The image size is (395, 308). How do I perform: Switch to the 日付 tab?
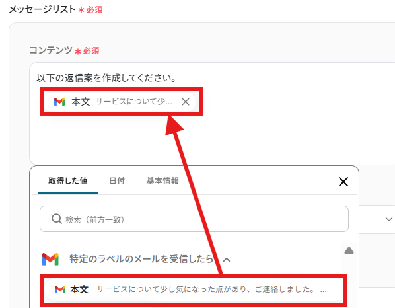(x=117, y=180)
